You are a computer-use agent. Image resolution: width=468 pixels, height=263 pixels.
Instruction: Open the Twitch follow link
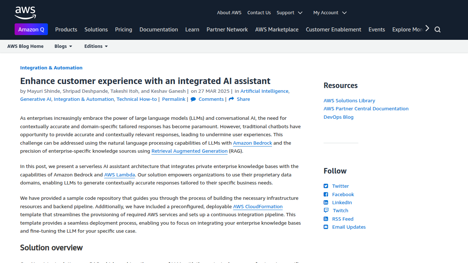coord(340,211)
